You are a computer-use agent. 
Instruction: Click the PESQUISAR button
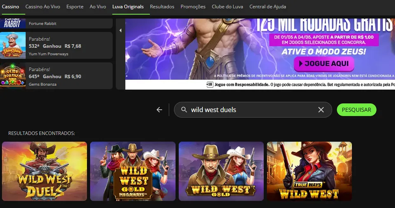click(356, 110)
